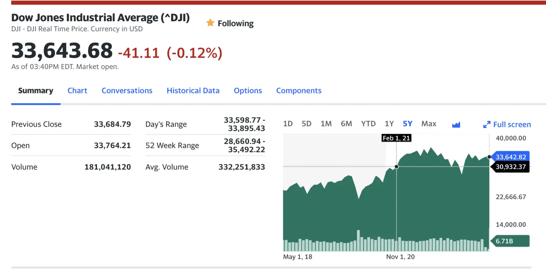Open the Conversations tab
The height and width of the screenshot is (269, 546).
(127, 91)
